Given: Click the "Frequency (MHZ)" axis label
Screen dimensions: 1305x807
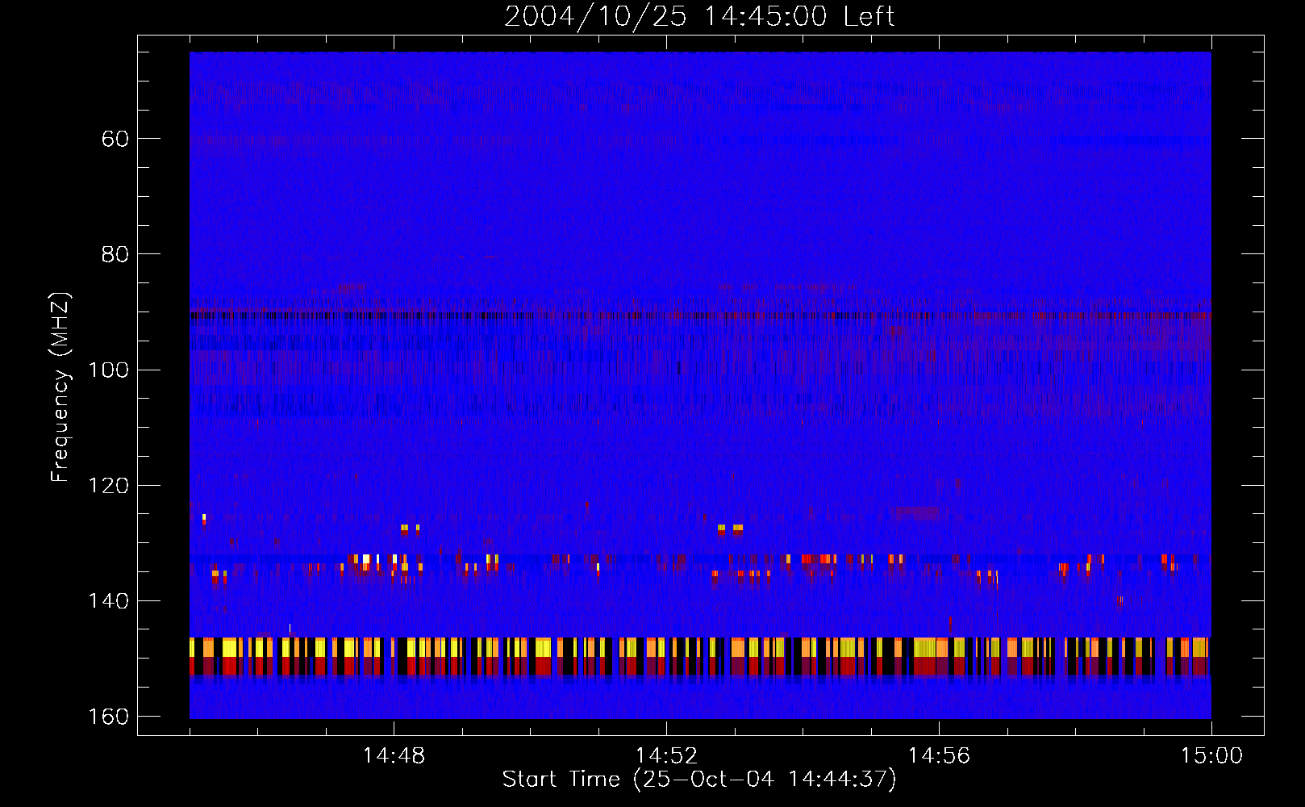Looking at the screenshot, I should (x=61, y=387).
